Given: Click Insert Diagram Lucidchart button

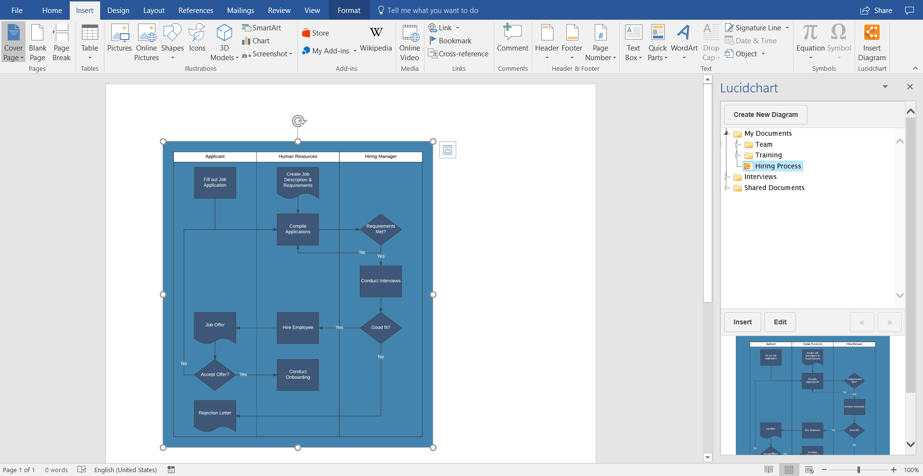Looking at the screenshot, I should click(872, 42).
